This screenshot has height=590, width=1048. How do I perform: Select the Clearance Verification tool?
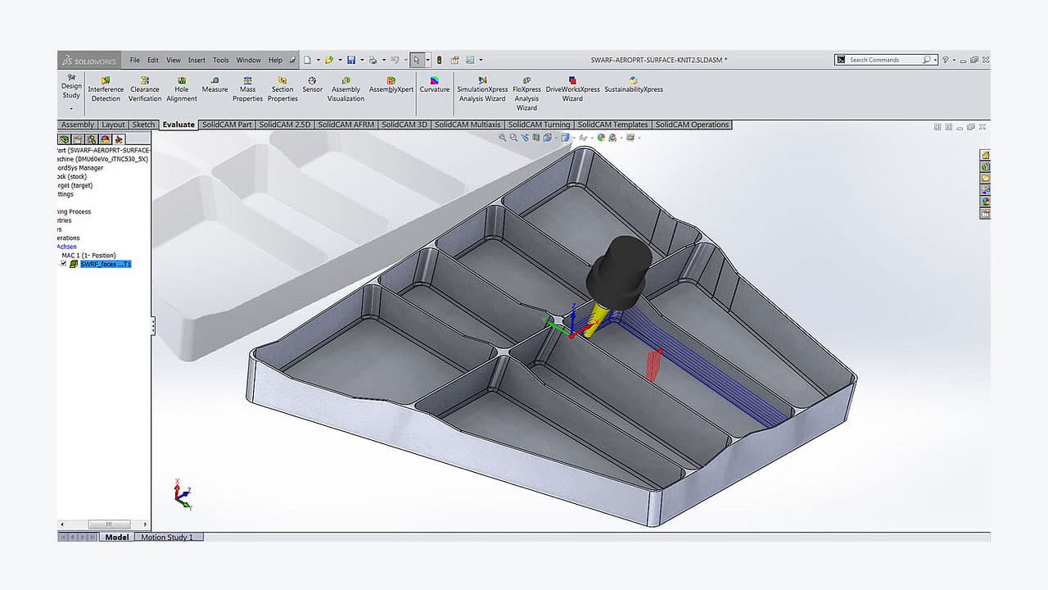(144, 86)
